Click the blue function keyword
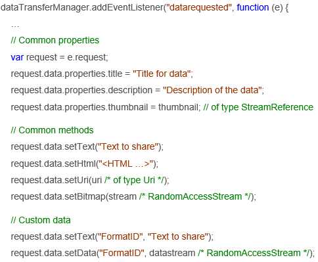The width and height of the screenshot is (318, 262). click(x=253, y=7)
